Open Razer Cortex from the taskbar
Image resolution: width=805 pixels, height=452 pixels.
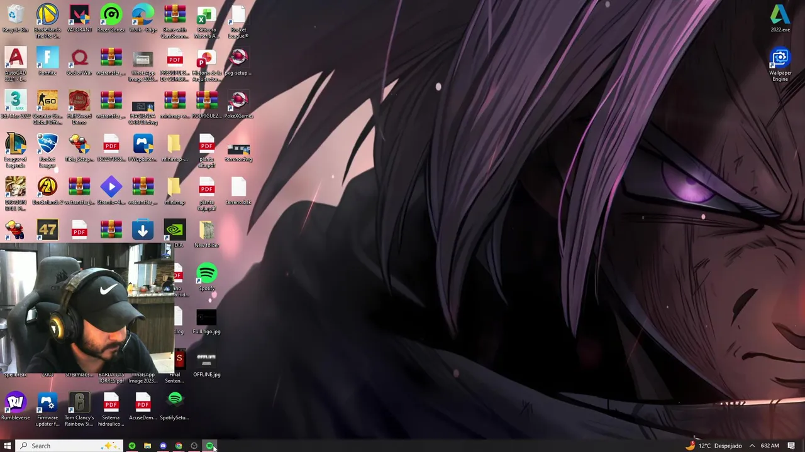132,446
